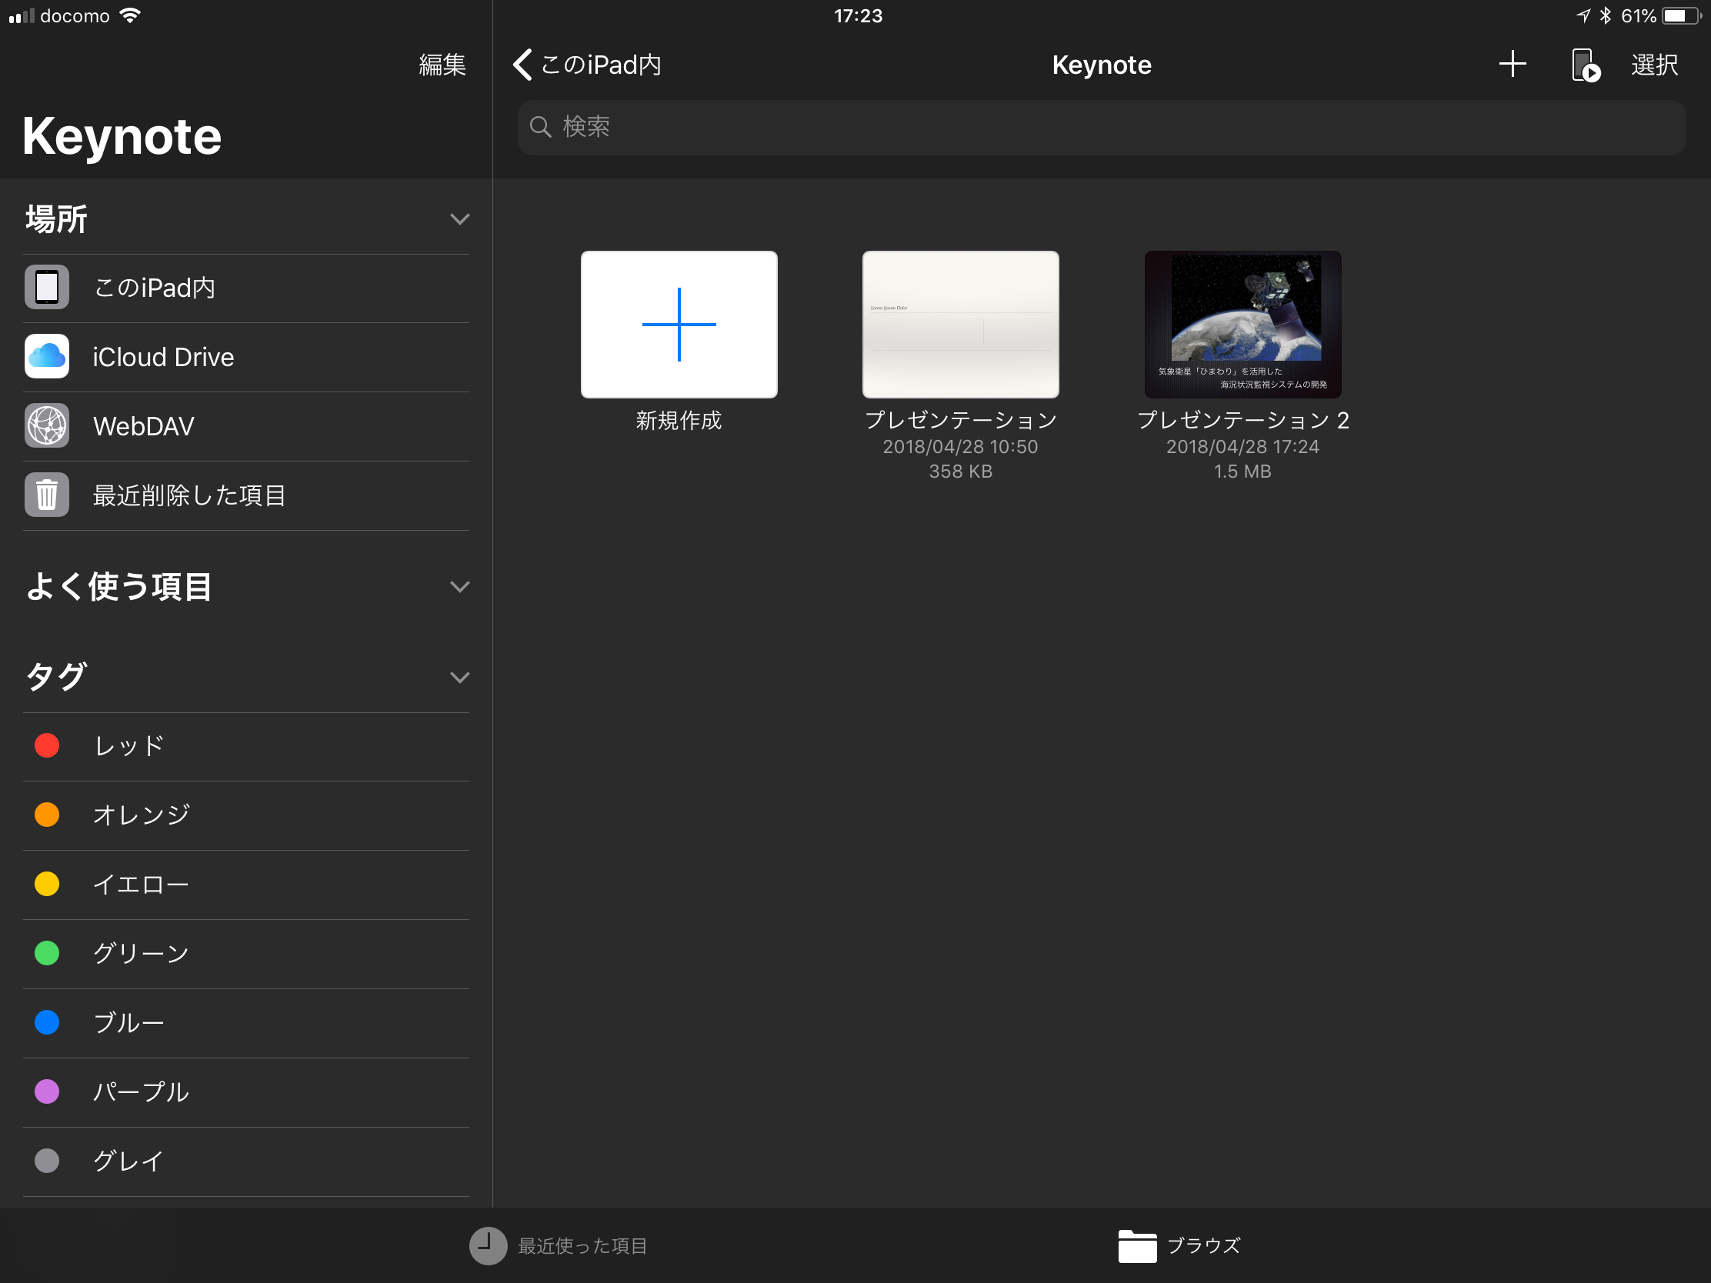
Task: Open the trash icon for deleted items
Action: 46,495
